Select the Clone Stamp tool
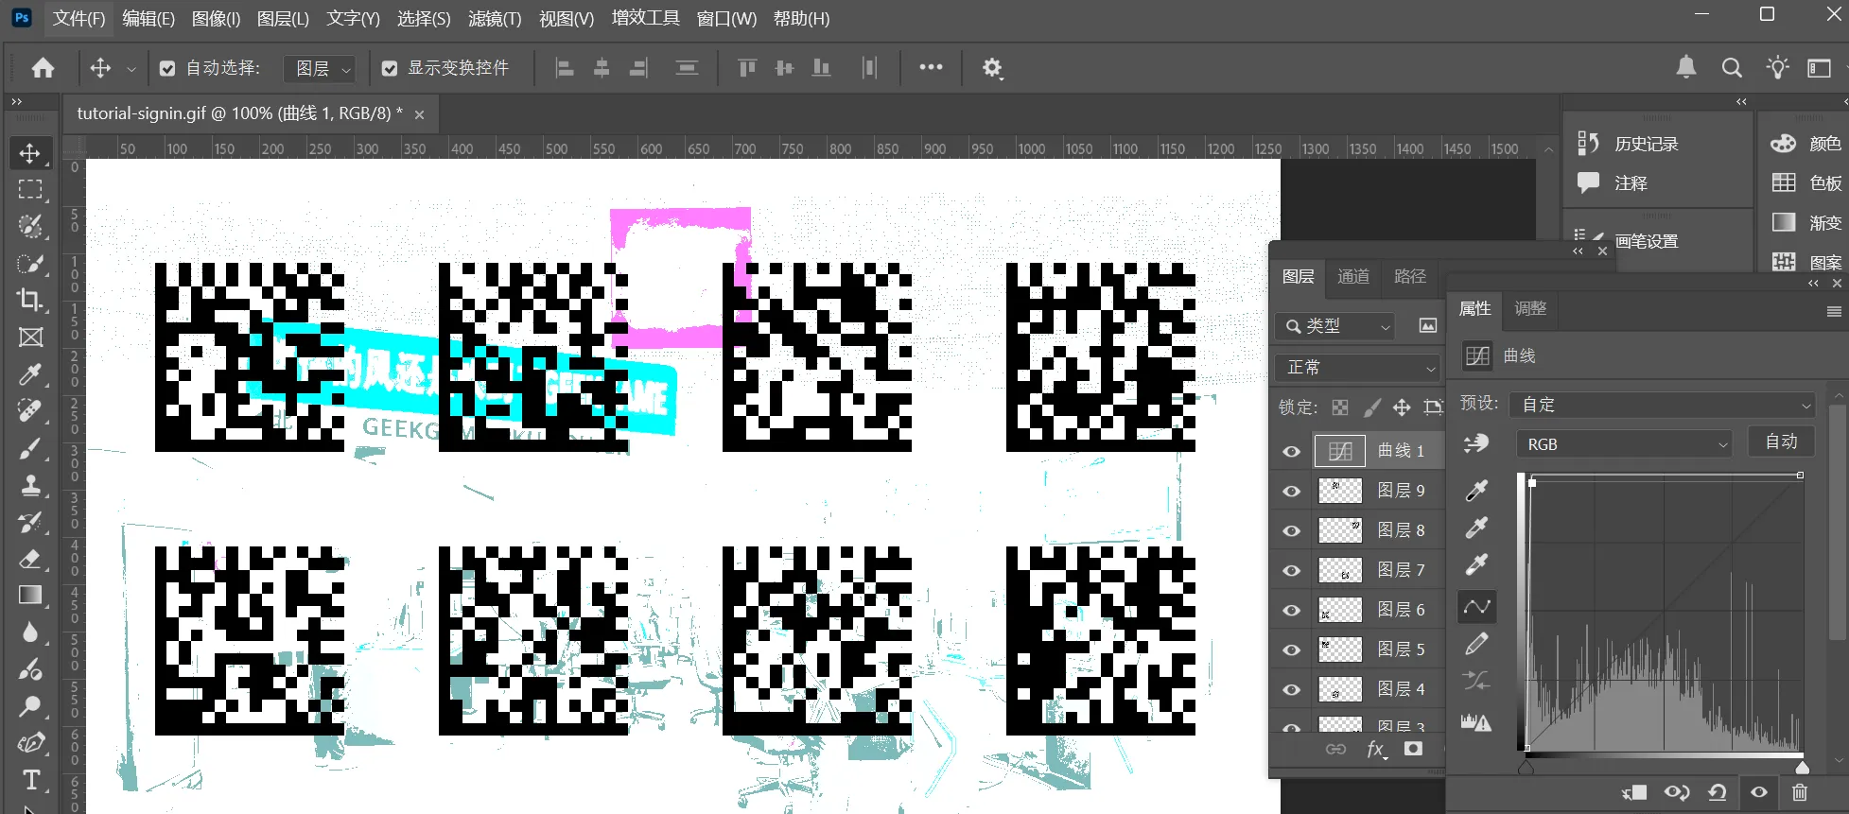The height and width of the screenshot is (814, 1849). click(30, 485)
